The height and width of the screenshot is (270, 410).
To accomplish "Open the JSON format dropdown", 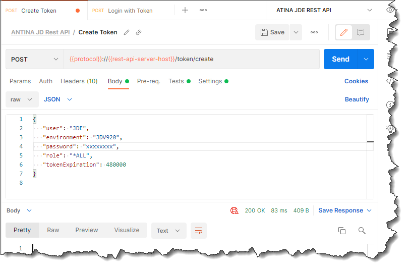I will 58,99.
